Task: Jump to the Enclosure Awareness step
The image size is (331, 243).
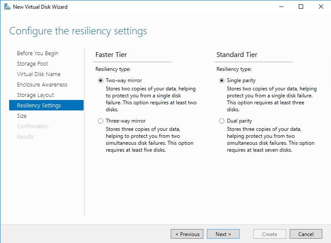Action: tap(42, 84)
